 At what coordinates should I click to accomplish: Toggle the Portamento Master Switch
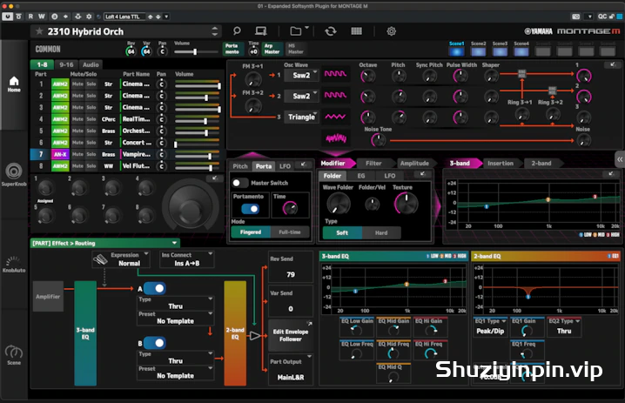tap(240, 183)
